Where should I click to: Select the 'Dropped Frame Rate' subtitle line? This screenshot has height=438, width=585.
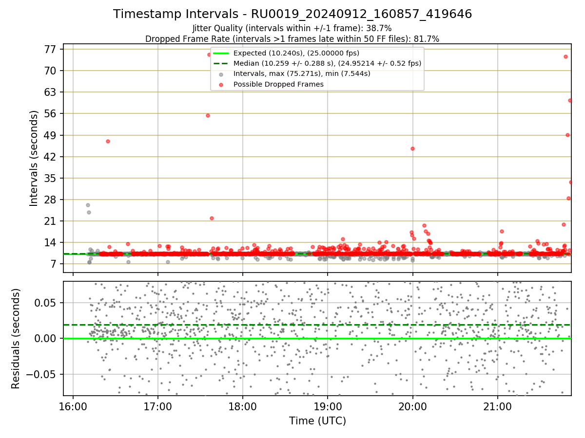pyautogui.click(x=292, y=39)
